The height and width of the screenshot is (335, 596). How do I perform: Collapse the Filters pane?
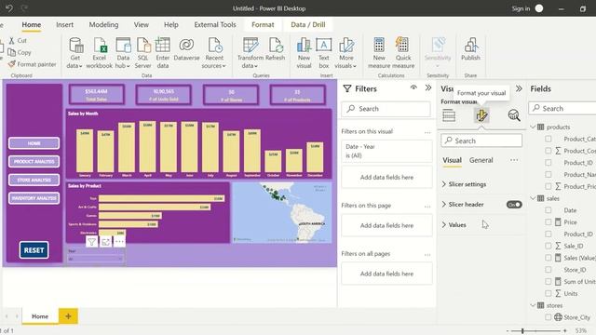pos(428,87)
